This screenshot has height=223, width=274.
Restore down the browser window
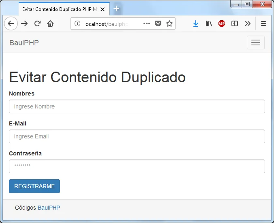247,4
